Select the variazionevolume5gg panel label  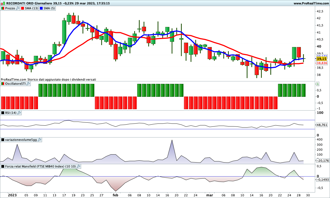[21, 140]
